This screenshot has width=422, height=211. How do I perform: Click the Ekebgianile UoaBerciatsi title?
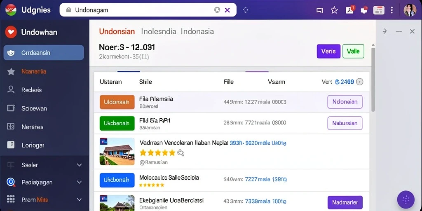[171, 200]
